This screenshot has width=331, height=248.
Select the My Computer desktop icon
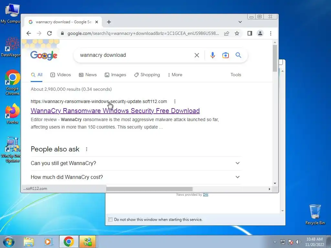coord(11,13)
